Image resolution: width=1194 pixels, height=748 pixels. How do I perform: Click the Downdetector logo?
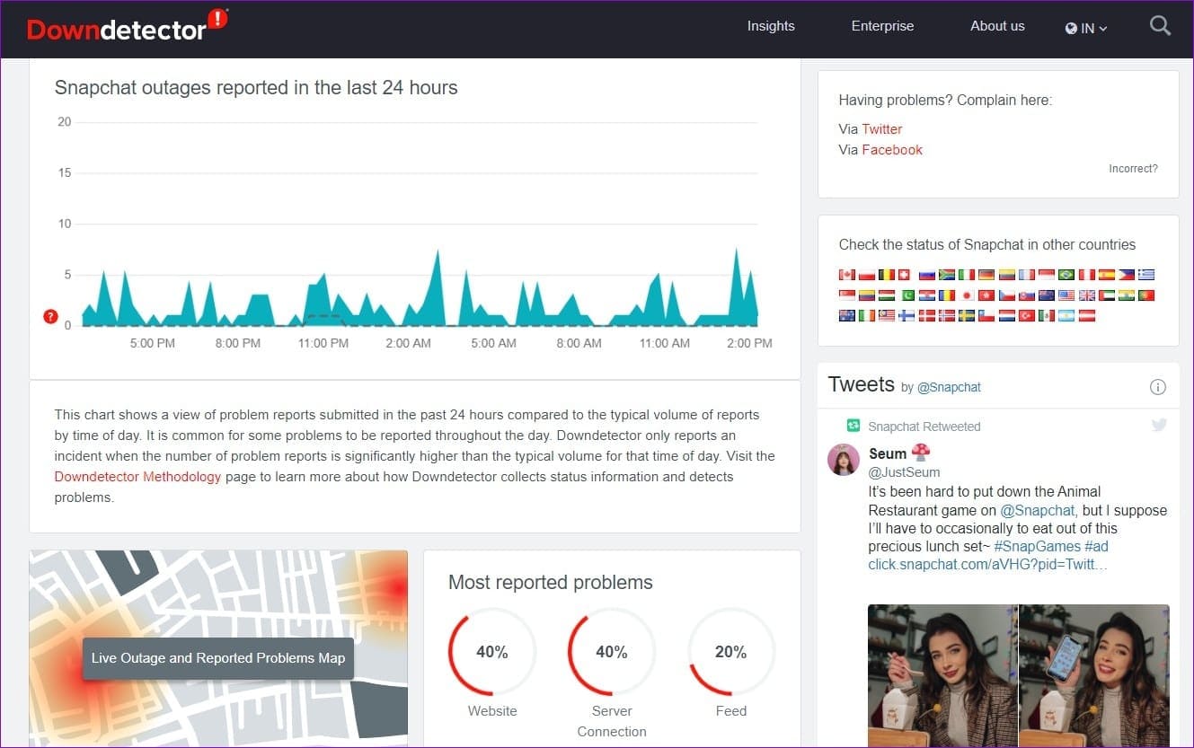pos(128,26)
